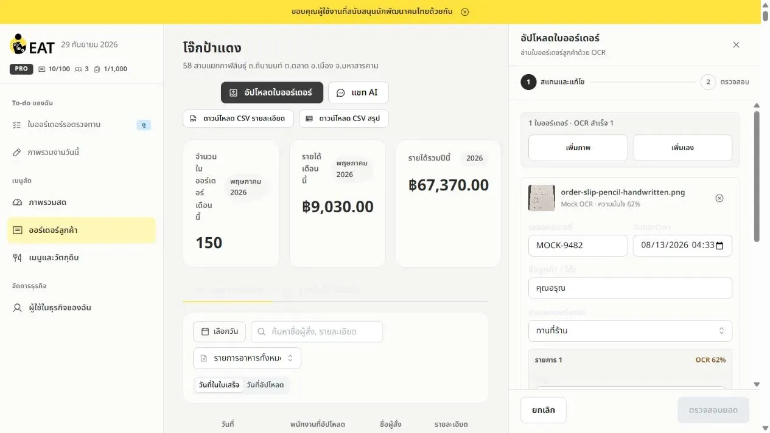Viewport: 770px width, 433px height.
Task: Click the เลือกวัน calendar button
Action: click(220, 332)
